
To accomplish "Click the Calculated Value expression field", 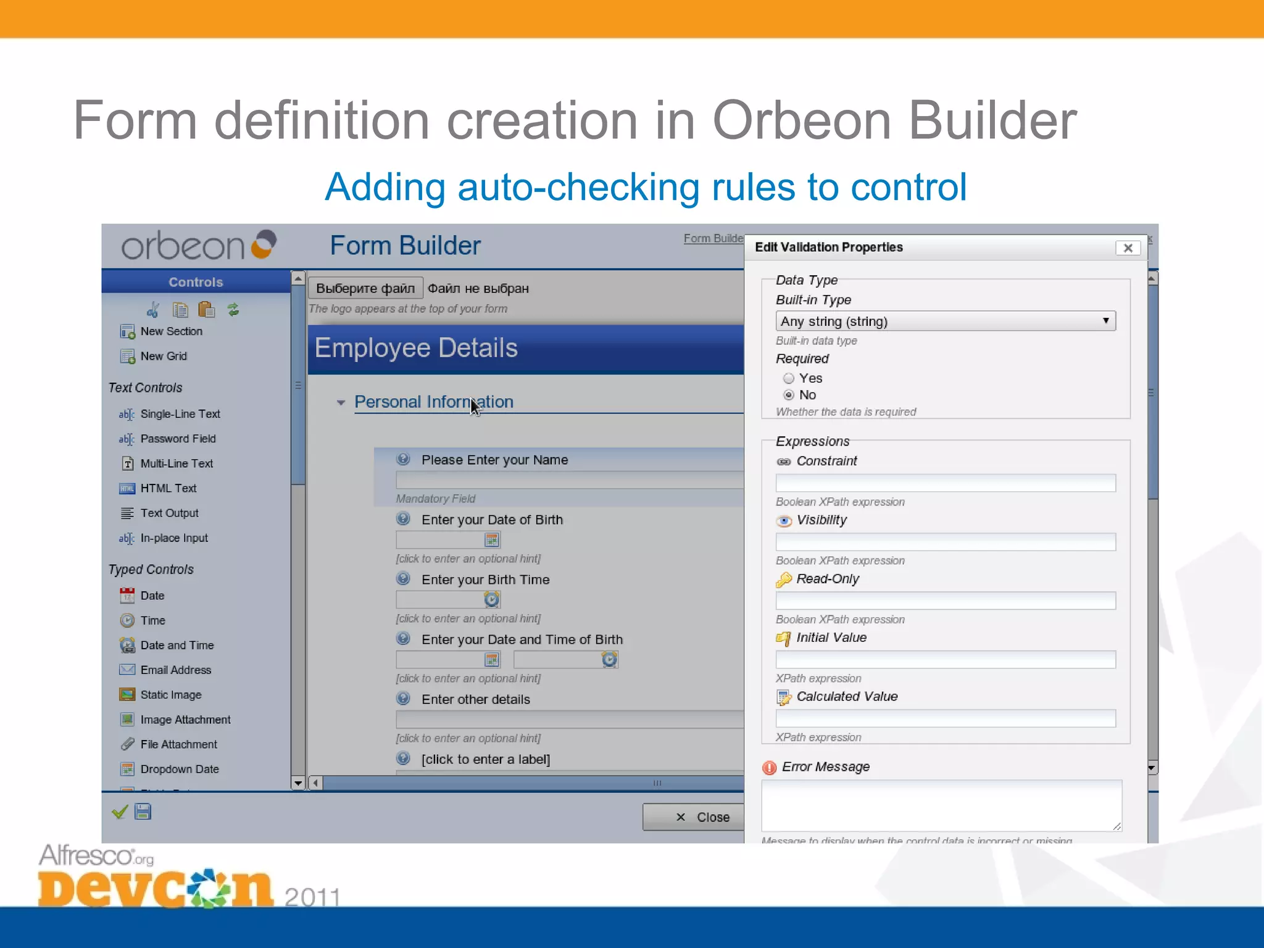I will [946, 718].
